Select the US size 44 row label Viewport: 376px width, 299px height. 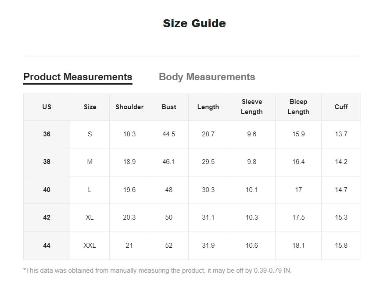(47, 246)
